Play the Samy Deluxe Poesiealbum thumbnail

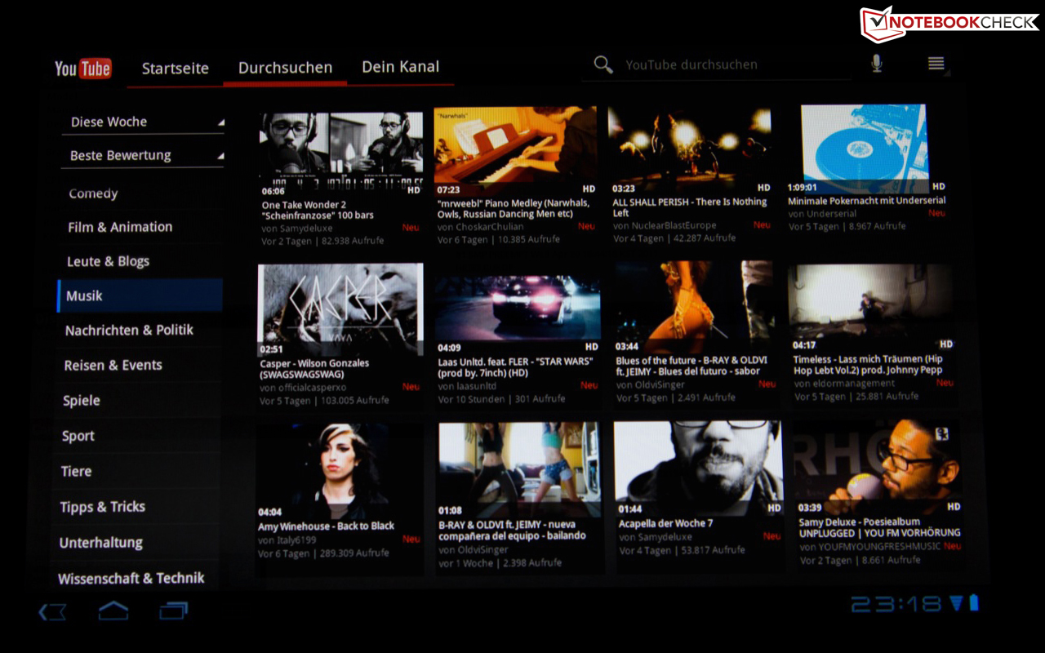(x=878, y=467)
